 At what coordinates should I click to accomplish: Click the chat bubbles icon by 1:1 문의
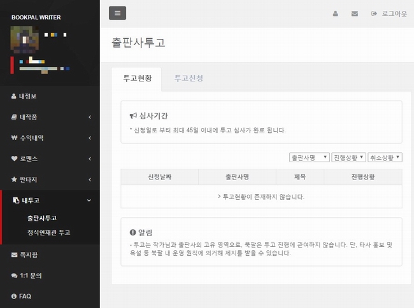(x=14, y=276)
